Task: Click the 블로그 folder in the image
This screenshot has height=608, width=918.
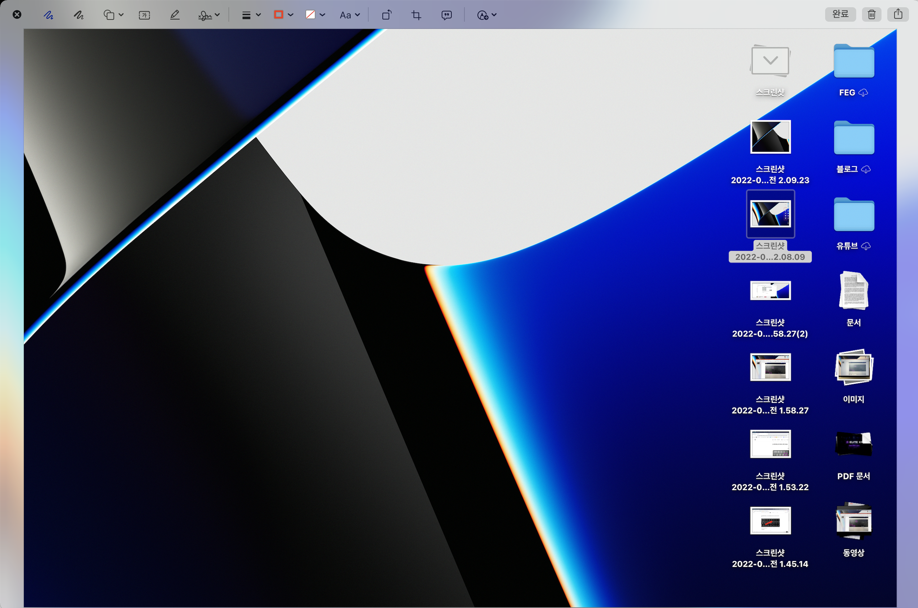Action: (854, 138)
